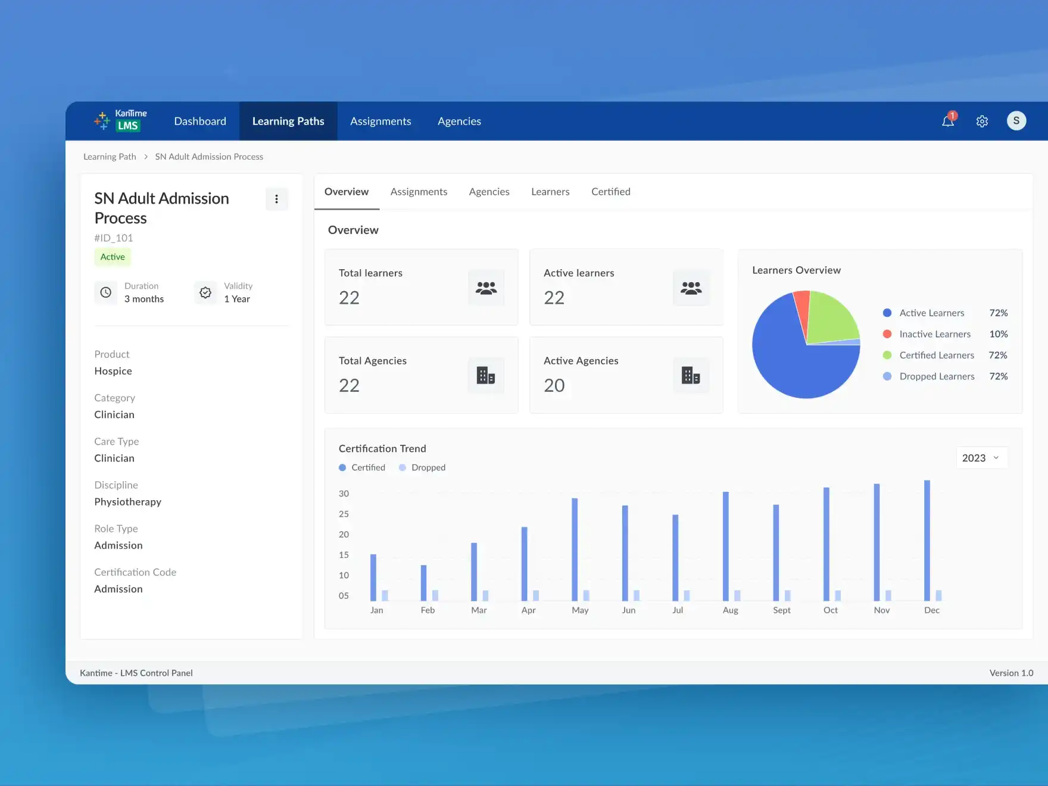Click the May certified bar
The height and width of the screenshot is (786, 1048).
pos(575,550)
